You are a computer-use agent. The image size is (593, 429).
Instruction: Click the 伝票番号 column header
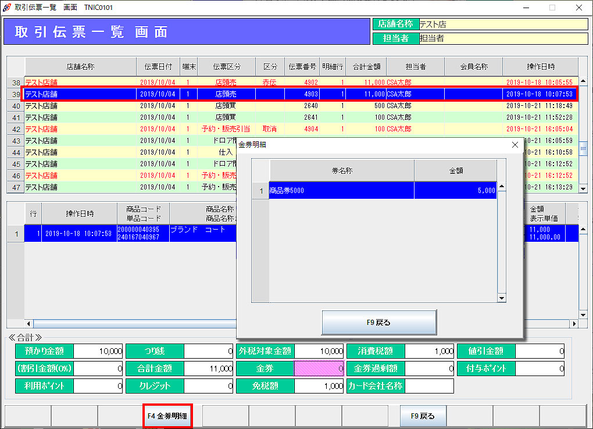click(302, 67)
